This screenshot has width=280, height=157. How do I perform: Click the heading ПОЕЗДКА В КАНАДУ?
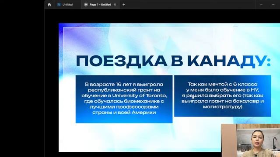(x=173, y=61)
